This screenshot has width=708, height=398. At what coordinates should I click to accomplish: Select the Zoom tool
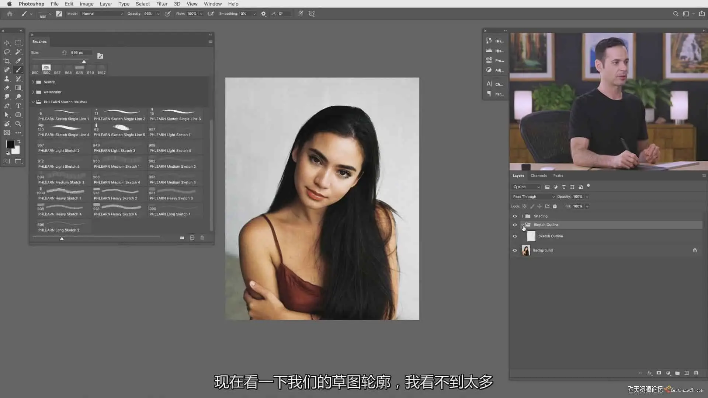tap(18, 124)
